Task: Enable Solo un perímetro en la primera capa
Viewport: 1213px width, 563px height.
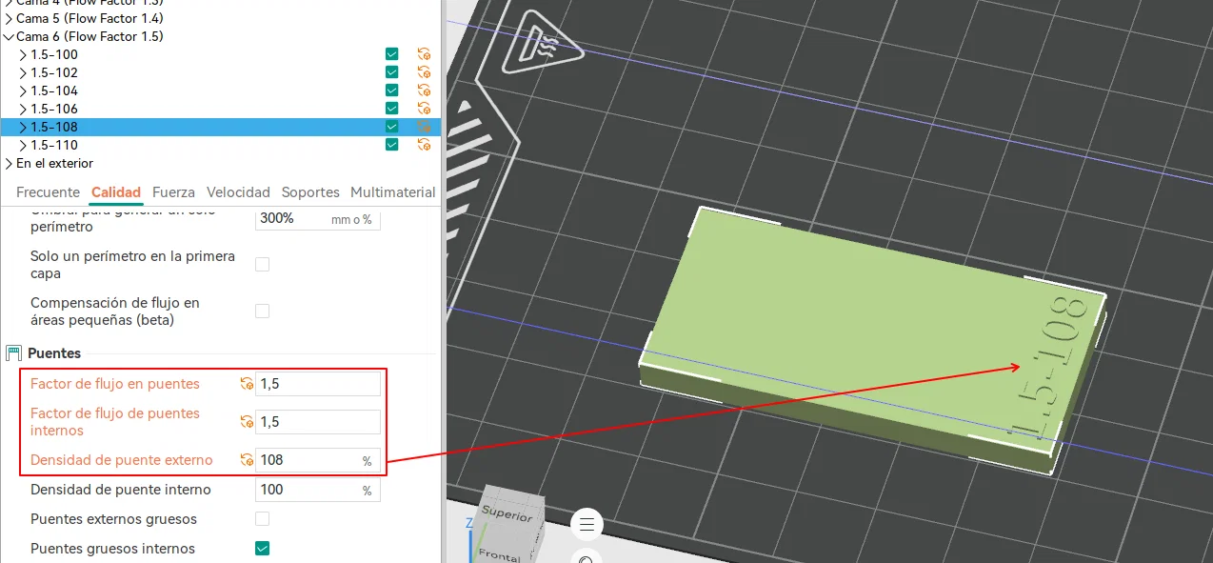Action: [262, 264]
